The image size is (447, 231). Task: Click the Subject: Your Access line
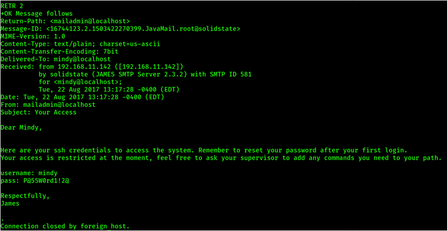[38, 112]
